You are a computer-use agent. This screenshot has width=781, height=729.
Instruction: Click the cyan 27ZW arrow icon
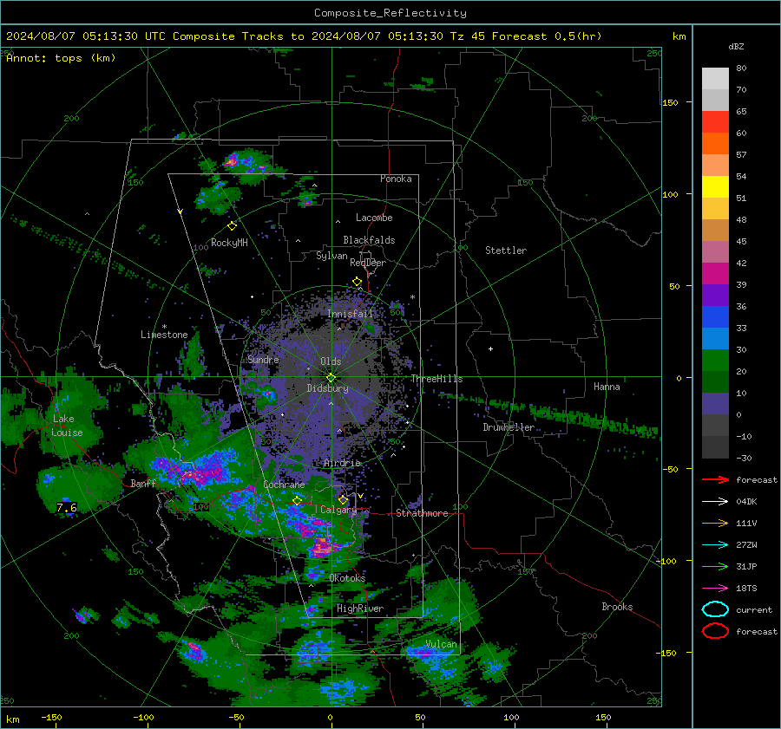click(715, 545)
